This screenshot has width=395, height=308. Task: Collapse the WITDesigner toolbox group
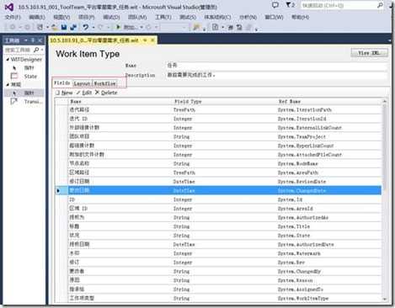[x=8, y=60]
